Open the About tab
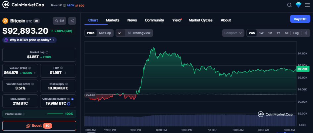The width and height of the screenshot is (313, 133). click(226, 20)
